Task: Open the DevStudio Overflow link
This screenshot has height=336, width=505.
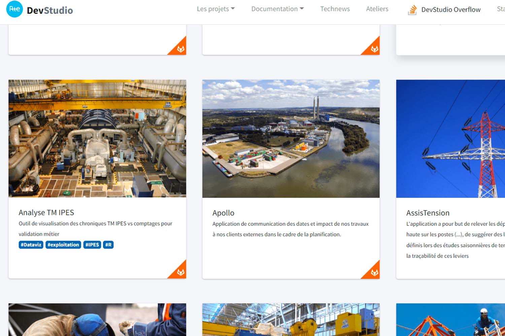Action: [450, 10]
